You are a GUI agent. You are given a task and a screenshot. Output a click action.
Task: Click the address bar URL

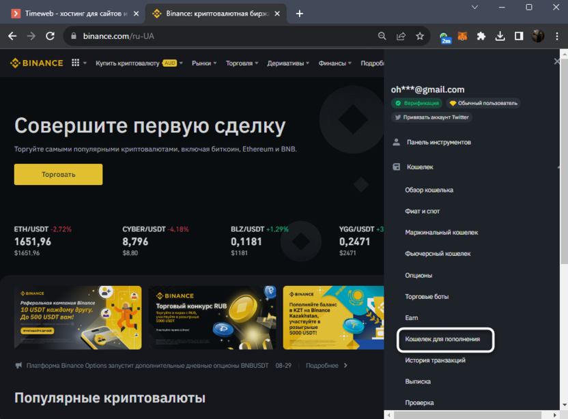[119, 36]
